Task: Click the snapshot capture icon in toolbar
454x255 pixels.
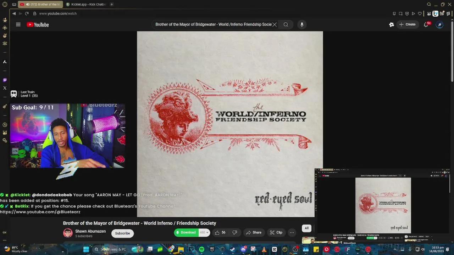Action: tap(400, 13)
